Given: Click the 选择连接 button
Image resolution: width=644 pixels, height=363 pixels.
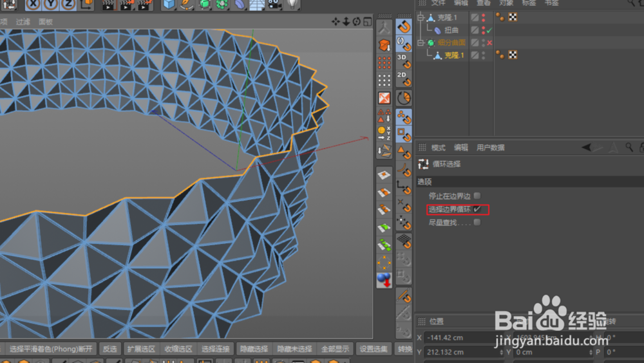Looking at the screenshot, I should coord(216,349).
